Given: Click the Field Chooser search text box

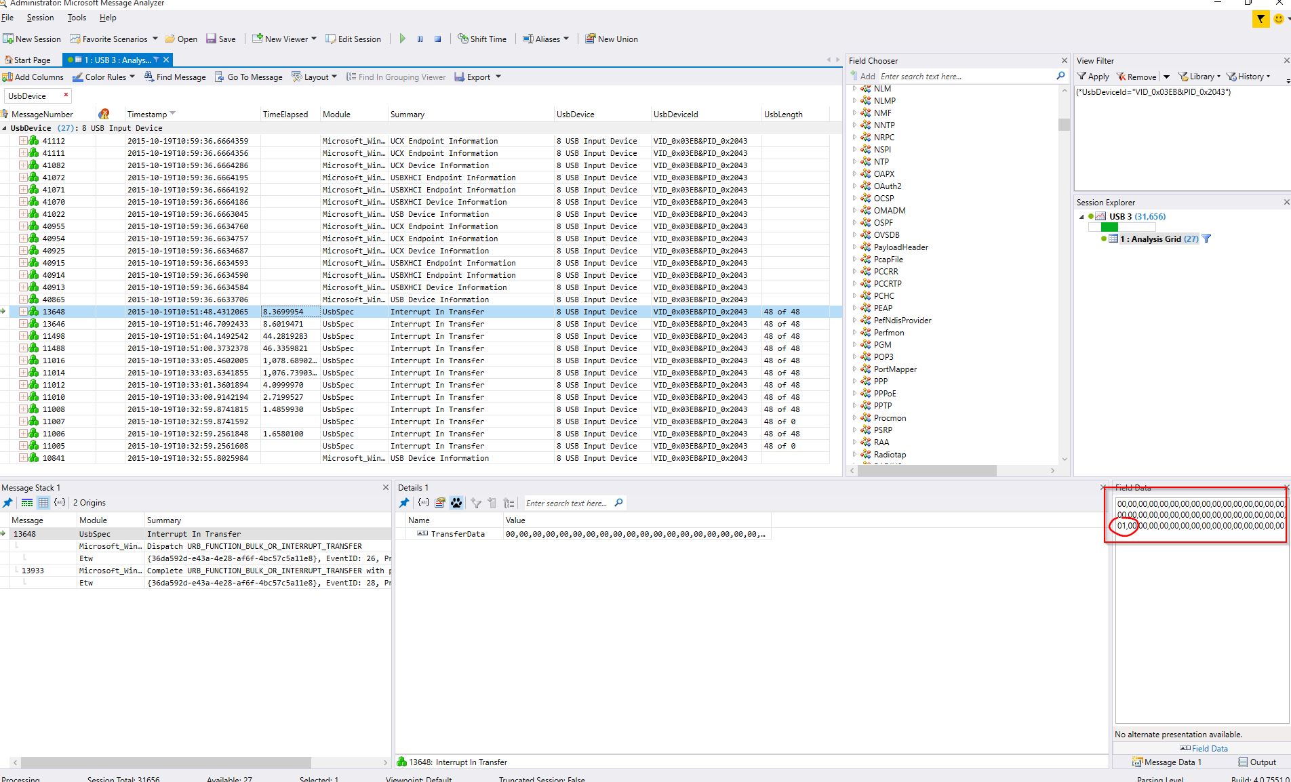Looking at the screenshot, I should [966, 77].
